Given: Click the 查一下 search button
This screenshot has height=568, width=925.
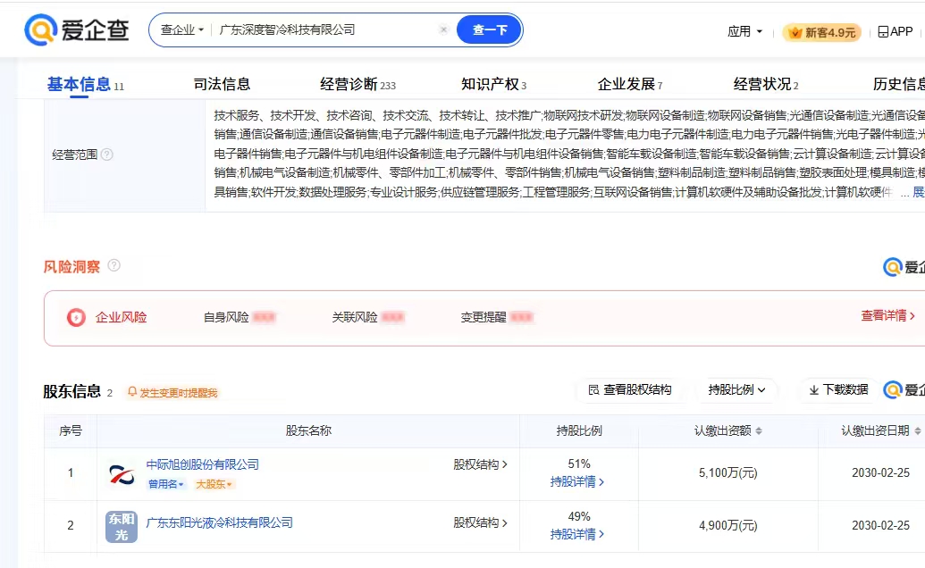Looking at the screenshot, I should click(x=489, y=29).
